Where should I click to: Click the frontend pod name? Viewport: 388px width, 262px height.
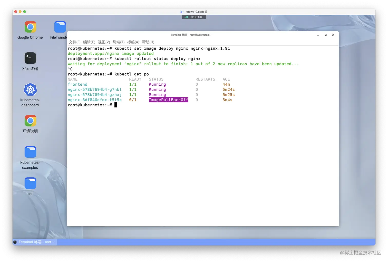(x=77, y=84)
